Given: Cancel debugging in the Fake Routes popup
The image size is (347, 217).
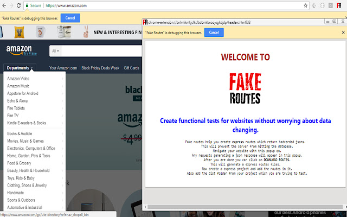Looking at the screenshot, I should [214, 33].
